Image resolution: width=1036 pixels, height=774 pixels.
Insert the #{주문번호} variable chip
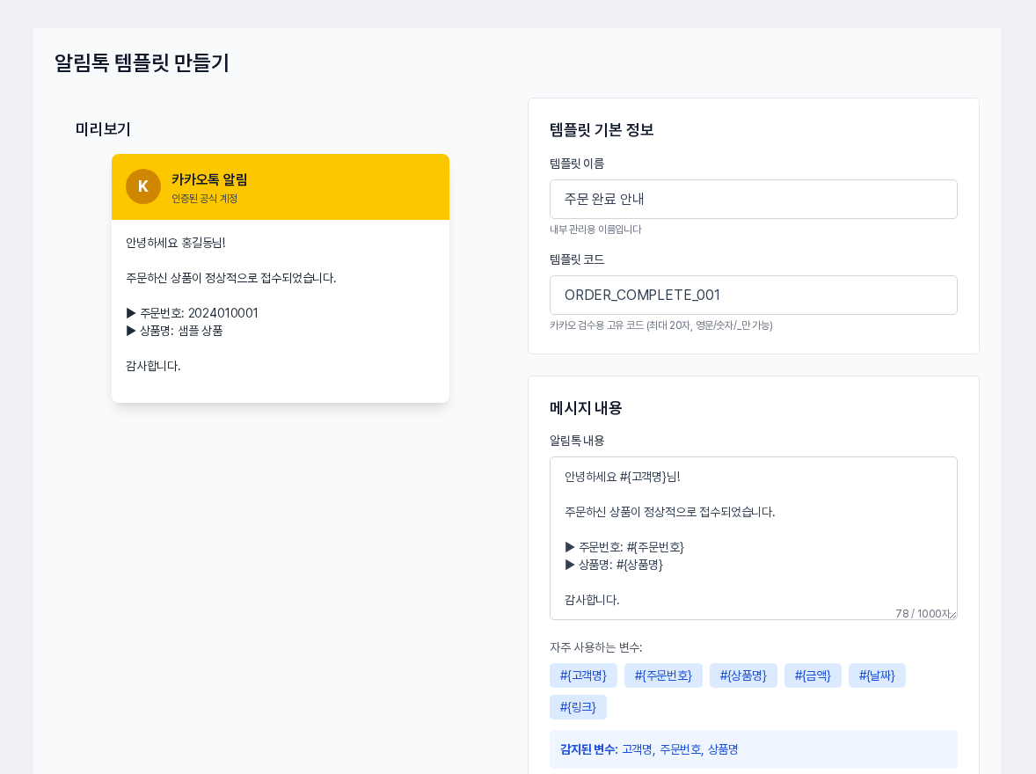[x=663, y=675]
